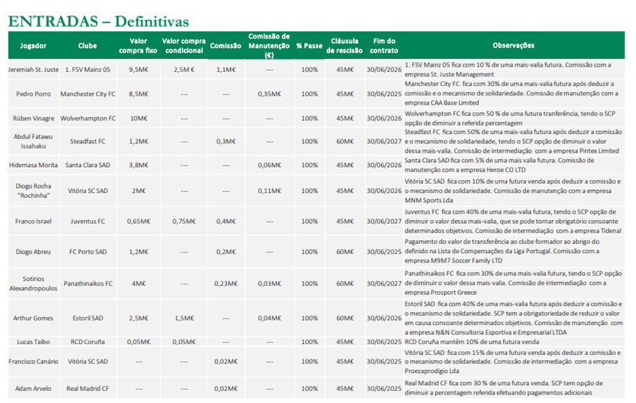Click player name 'Franco Israel'
This screenshot has height=403, width=636.
pos(33,222)
